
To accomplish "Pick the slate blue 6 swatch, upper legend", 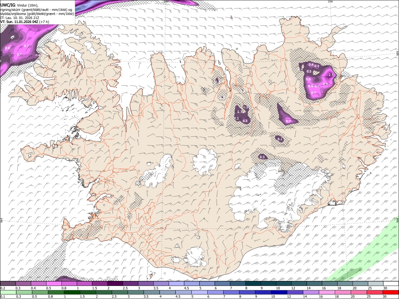I will (223, 284).
